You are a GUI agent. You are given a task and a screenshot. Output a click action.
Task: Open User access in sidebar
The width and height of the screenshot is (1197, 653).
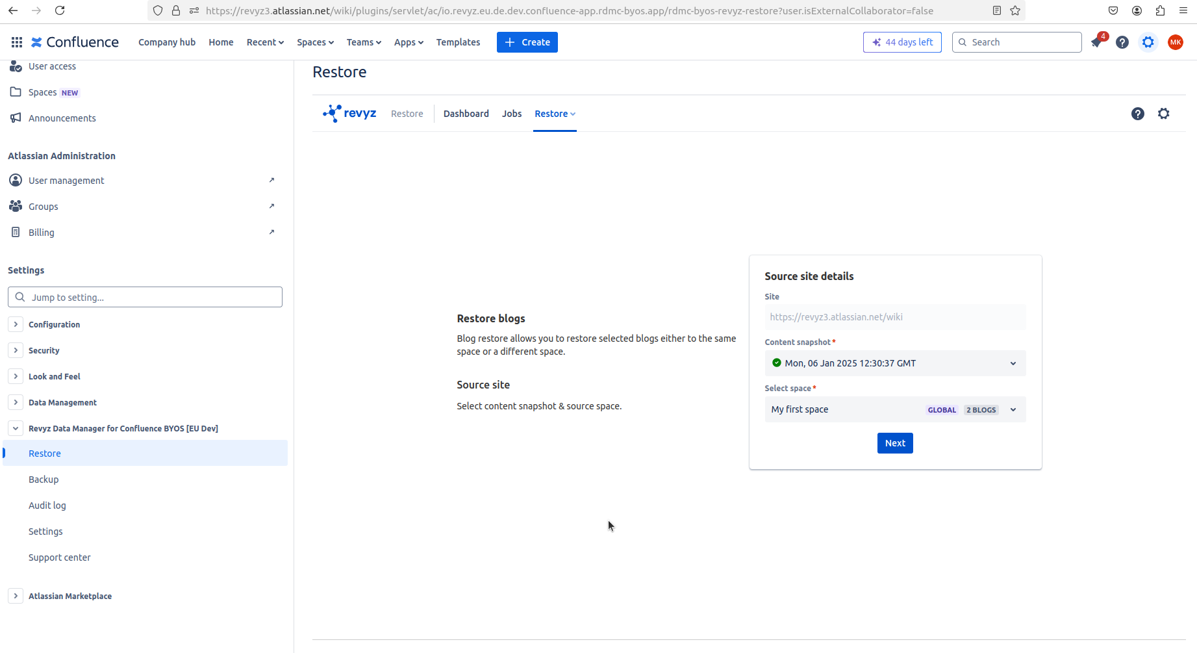(52, 66)
